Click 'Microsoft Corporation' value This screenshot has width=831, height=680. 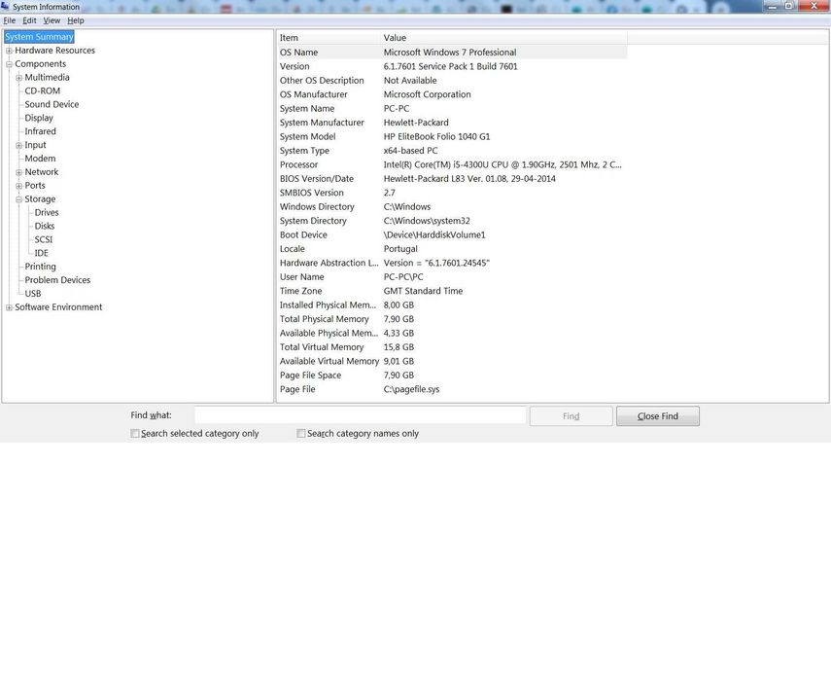point(427,94)
